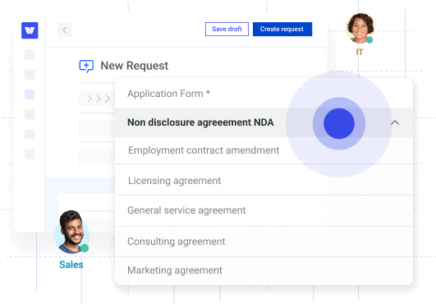Click the IT user avatar
This screenshot has height=304, width=436.
click(x=360, y=28)
